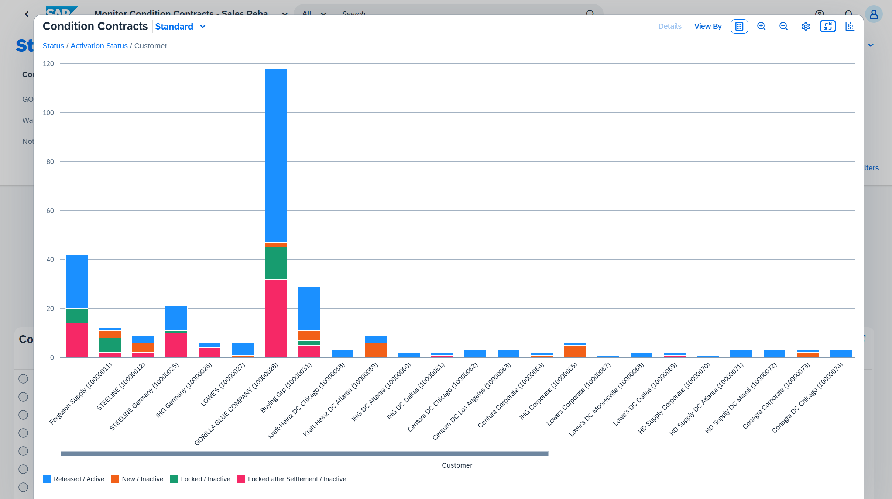The image size is (892, 499).
Task: Select the seventh table row radio button
Action: [23, 487]
